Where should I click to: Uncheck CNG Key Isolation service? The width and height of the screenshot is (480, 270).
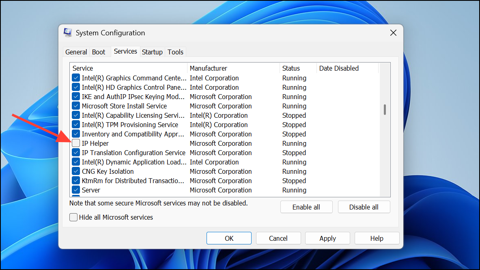click(76, 171)
